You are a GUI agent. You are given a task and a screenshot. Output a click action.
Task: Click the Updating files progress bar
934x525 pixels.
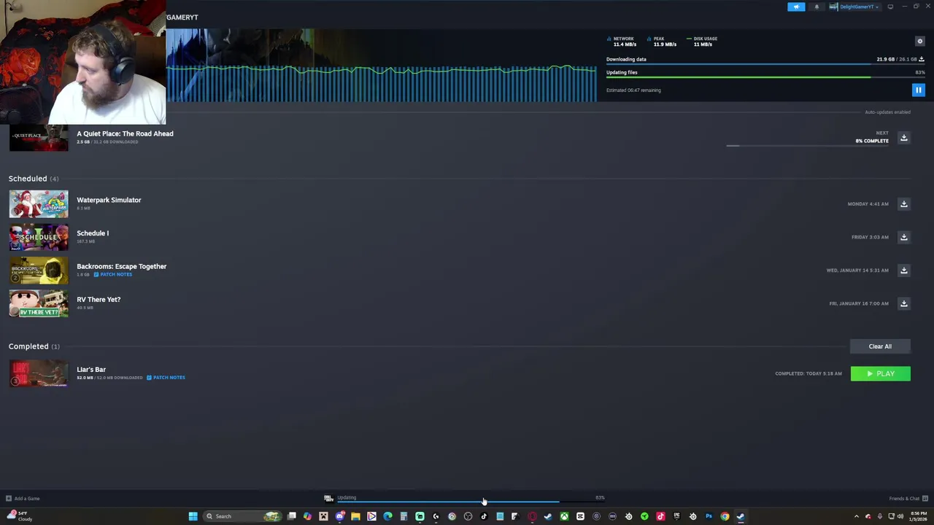[x=765, y=77]
